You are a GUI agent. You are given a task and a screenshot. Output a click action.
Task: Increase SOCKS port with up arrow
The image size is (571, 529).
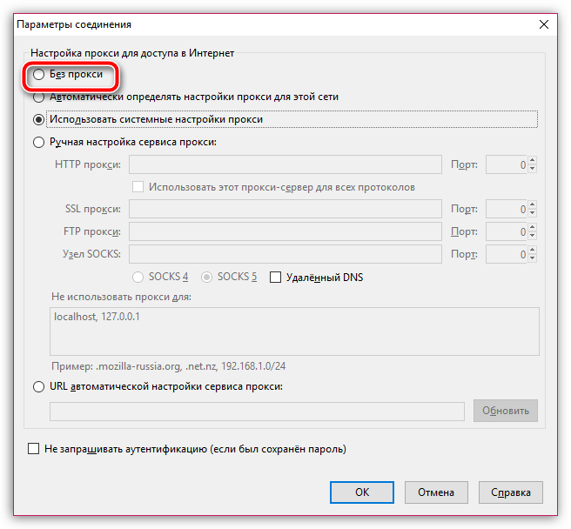pyautogui.click(x=533, y=250)
